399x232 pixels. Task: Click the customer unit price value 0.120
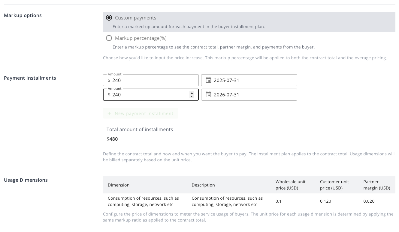pos(325,201)
